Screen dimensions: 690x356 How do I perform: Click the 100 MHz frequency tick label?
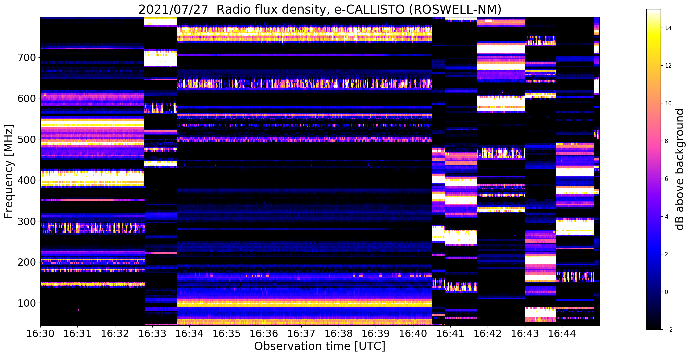26,303
